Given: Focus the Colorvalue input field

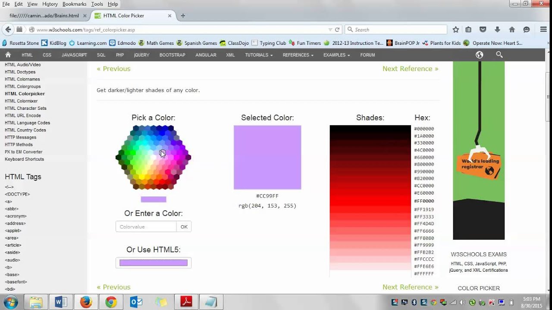Looking at the screenshot, I should pyautogui.click(x=146, y=227).
